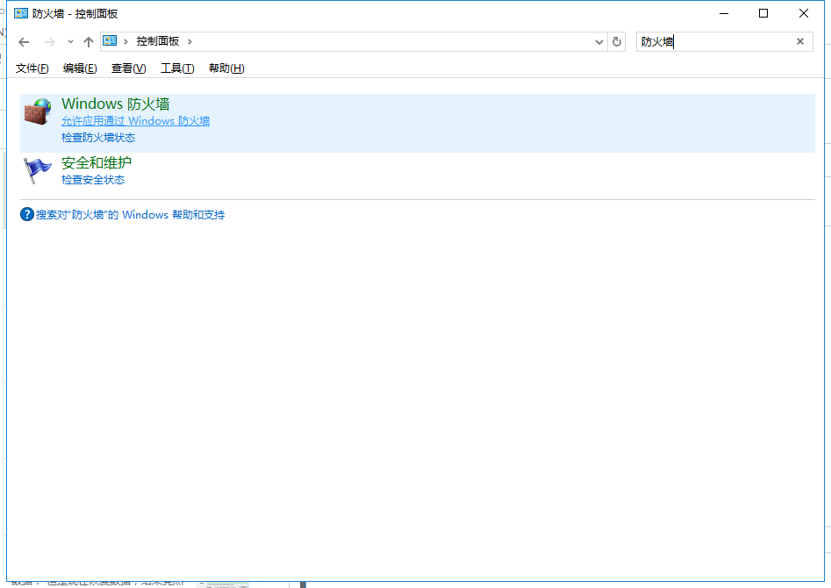This screenshot has width=831, height=588.
Task: Open Windows 帮助和支持 search link
Action: [x=131, y=215]
